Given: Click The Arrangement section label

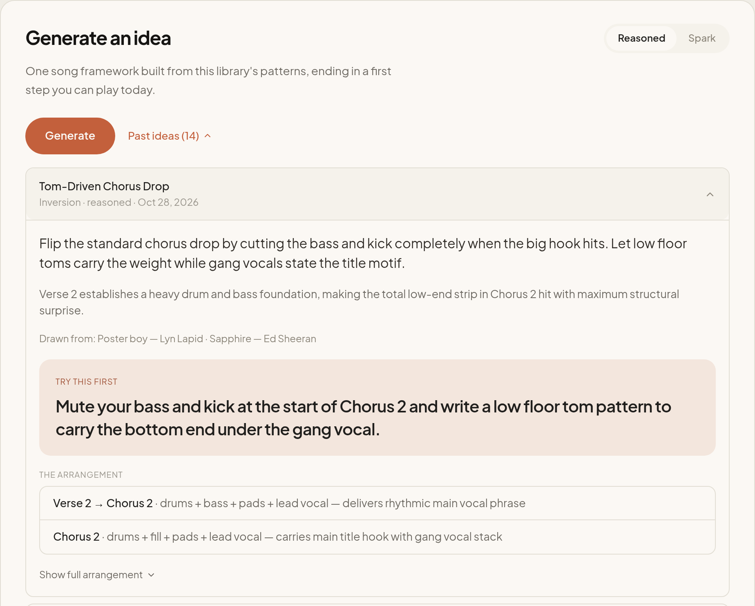Looking at the screenshot, I should point(81,475).
